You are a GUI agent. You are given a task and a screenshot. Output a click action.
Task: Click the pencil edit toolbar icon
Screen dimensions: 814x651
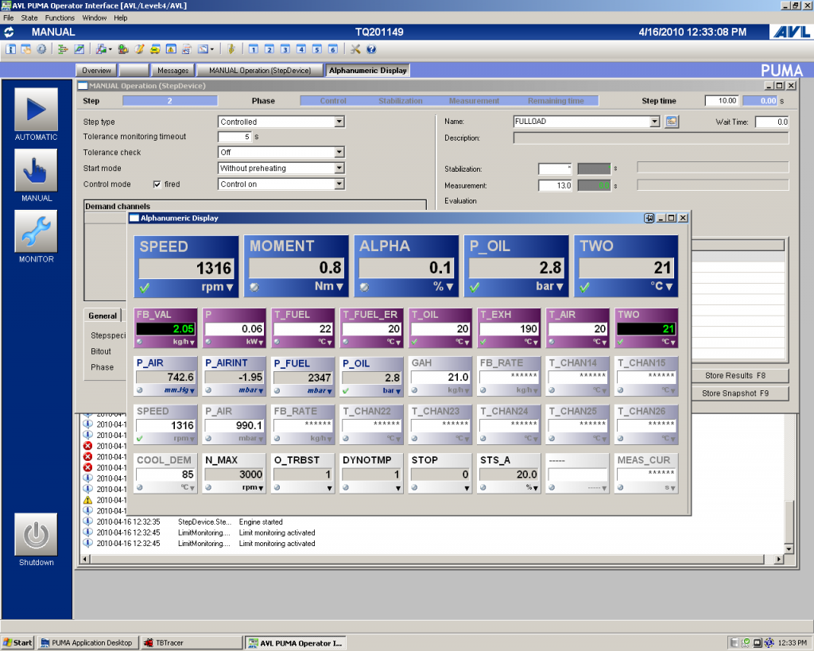click(138, 49)
